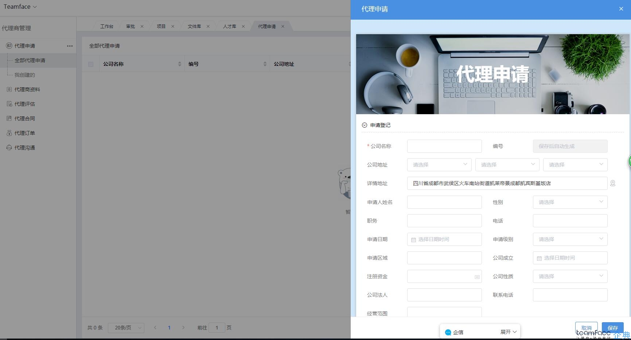Click the location pin beside 详情地址
Screen dimensions: 631x340
(613, 183)
